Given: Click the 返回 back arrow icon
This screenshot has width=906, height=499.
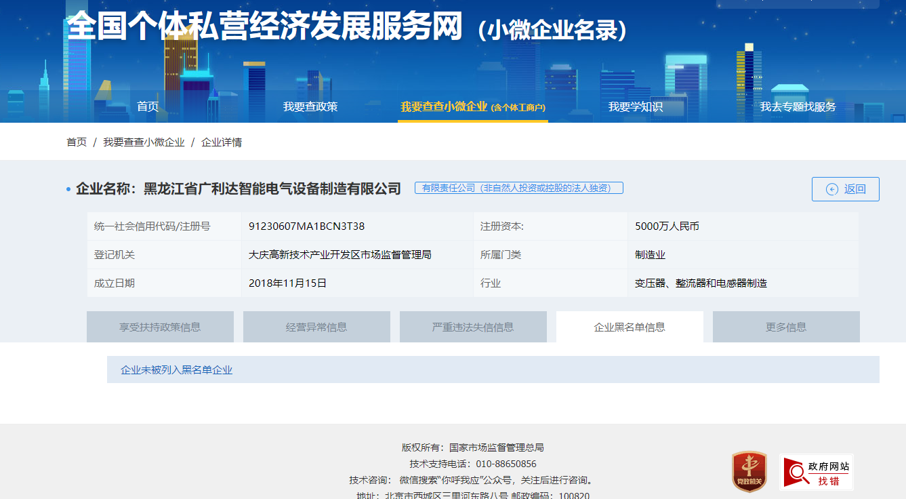Looking at the screenshot, I should 832,189.
